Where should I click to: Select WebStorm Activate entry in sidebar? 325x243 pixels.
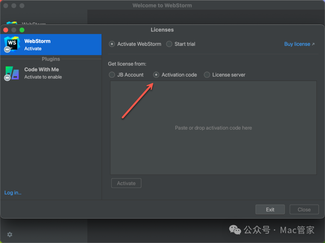[x=51, y=45]
